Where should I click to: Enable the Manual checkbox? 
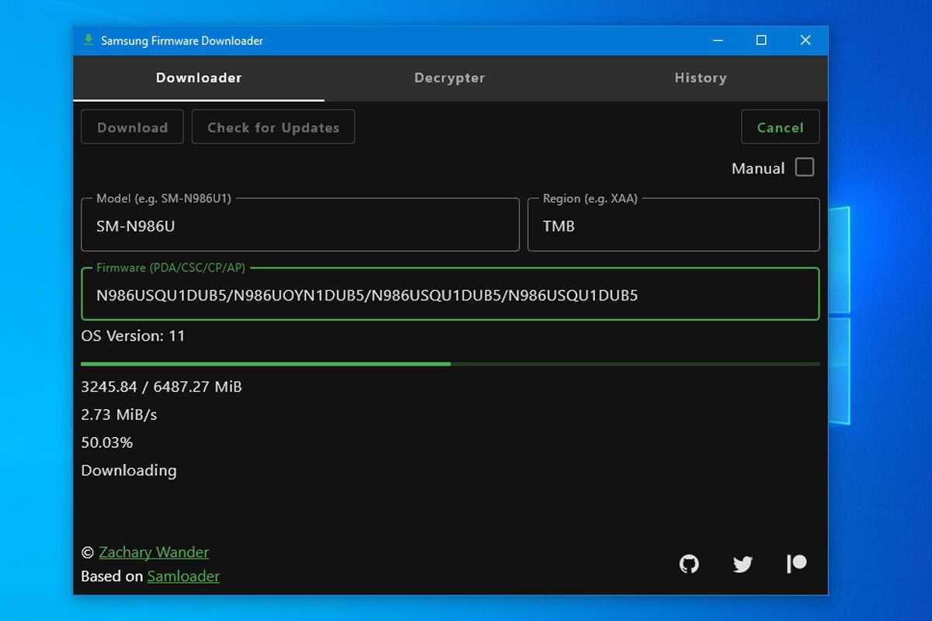click(805, 168)
